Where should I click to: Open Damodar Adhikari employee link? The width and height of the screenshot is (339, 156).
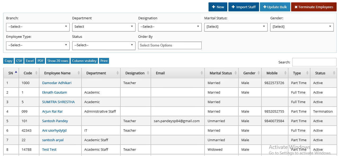(57, 83)
